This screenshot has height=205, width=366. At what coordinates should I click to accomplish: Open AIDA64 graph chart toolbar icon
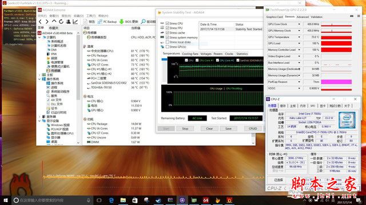click(x=75, y=22)
